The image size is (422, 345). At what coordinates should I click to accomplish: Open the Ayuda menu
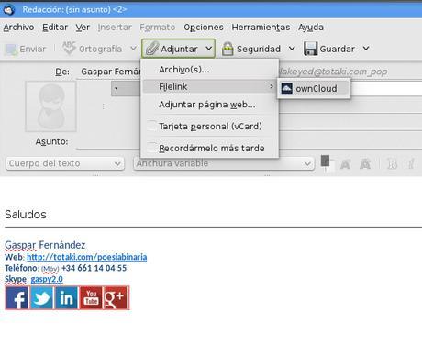[x=311, y=28]
